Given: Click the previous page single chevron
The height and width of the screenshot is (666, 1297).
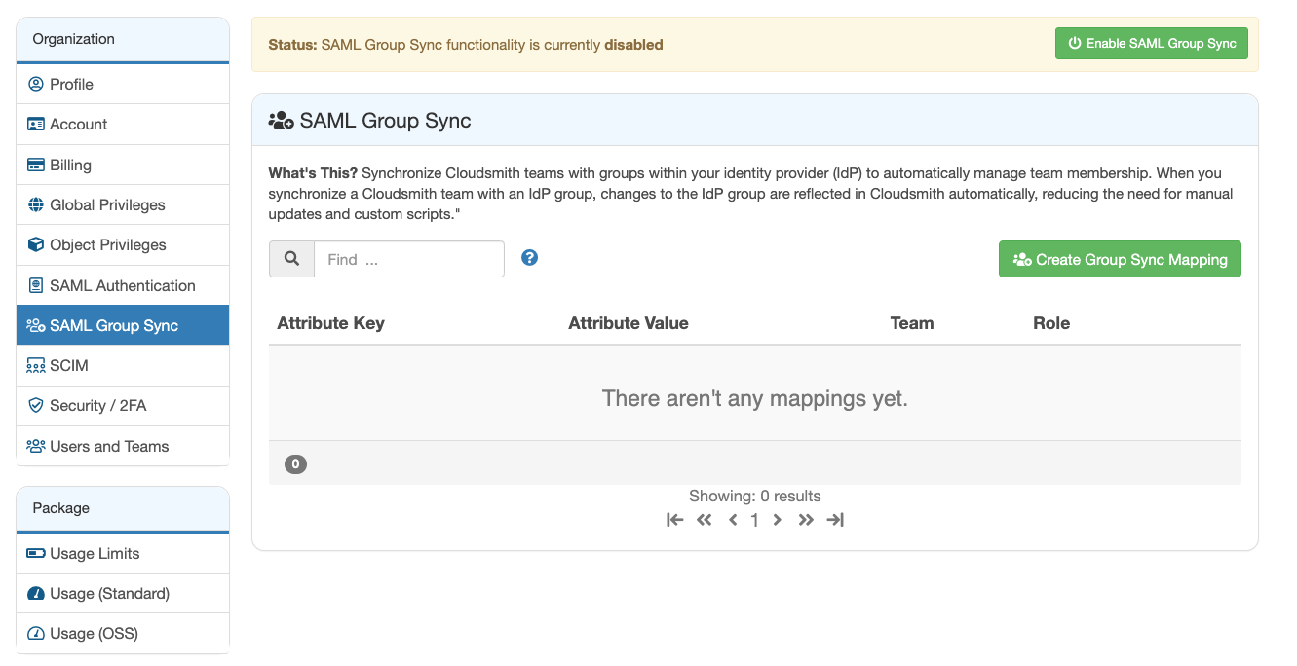Looking at the screenshot, I should click(733, 520).
